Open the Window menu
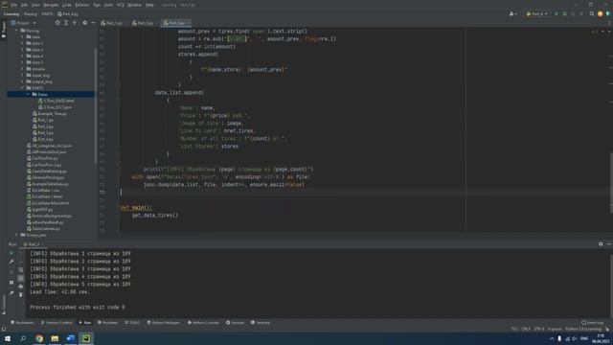 click(x=135, y=5)
